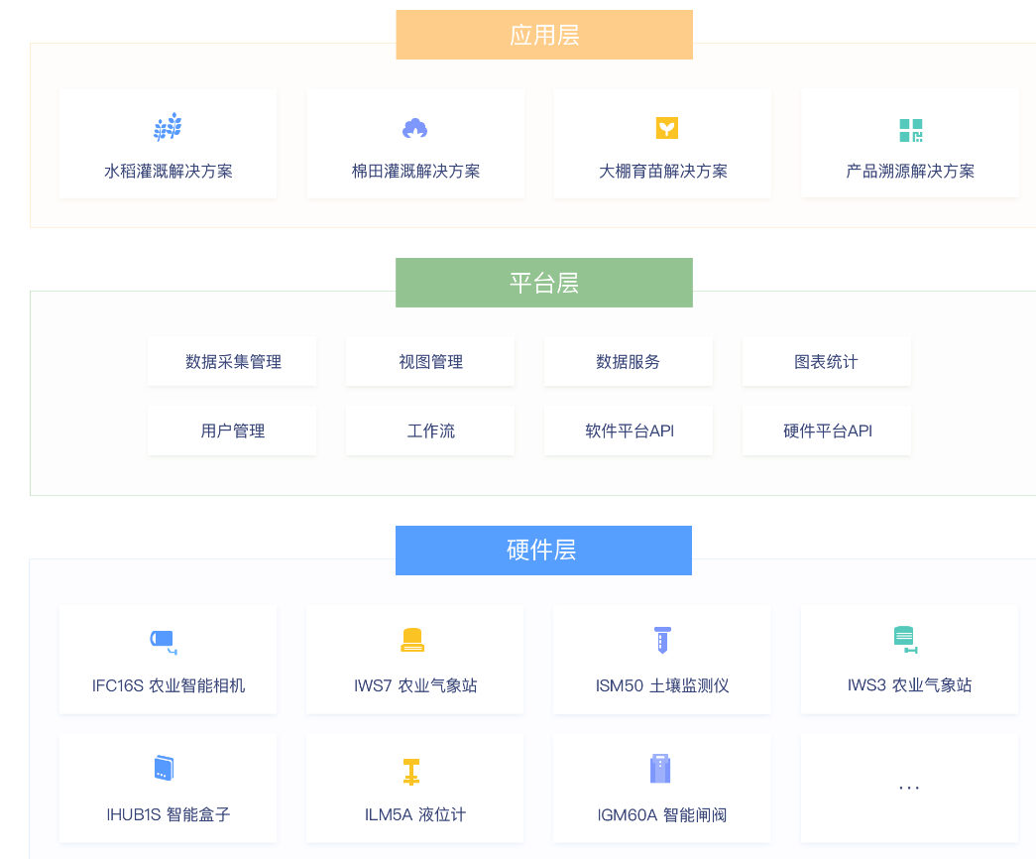Click the ILM5A 液位计 text
This screenshot has height=859, width=1036.
point(415,814)
